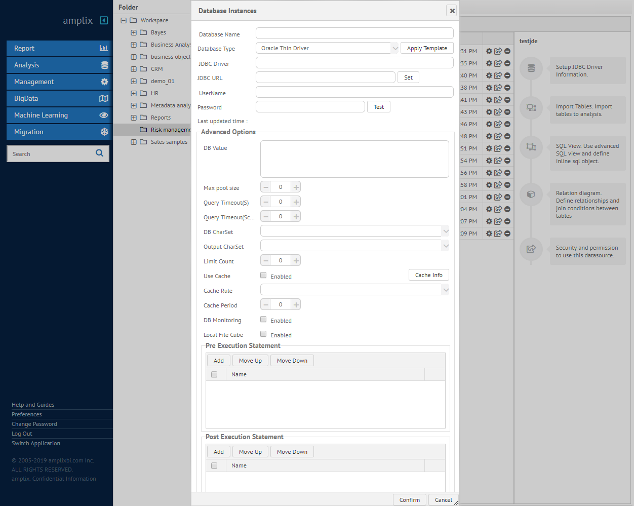The height and width of the screenshot is (506, 634).
Task: Click the Max pool size plus stepper
Action: [296, 187]
